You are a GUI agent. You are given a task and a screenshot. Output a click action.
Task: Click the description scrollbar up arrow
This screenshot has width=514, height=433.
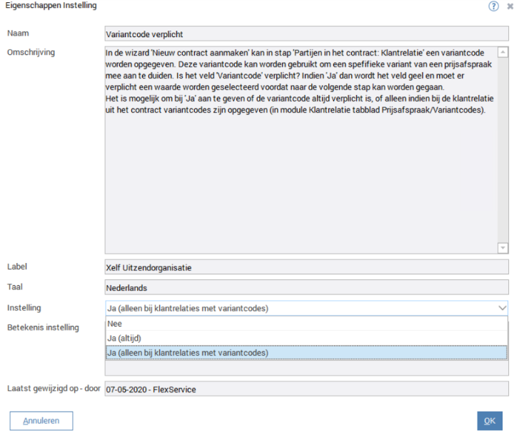click(x=503, y=52)
